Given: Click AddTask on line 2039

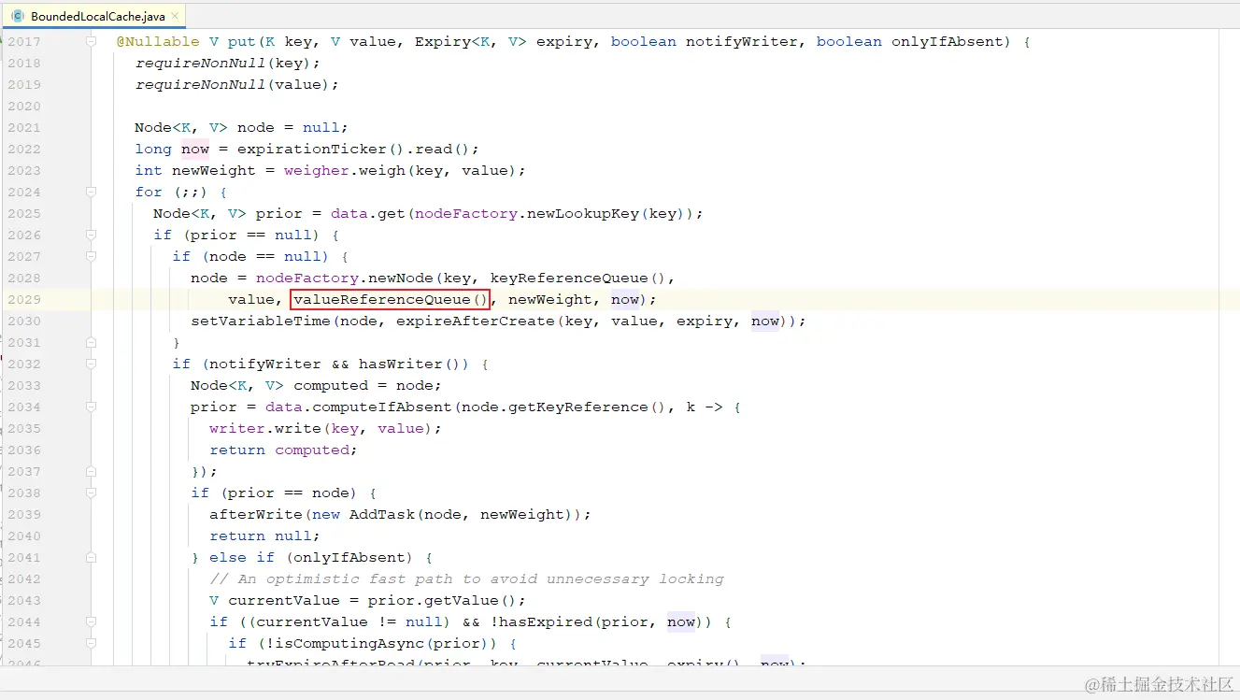Looking at the screenshot, I should tap(382, 514).
